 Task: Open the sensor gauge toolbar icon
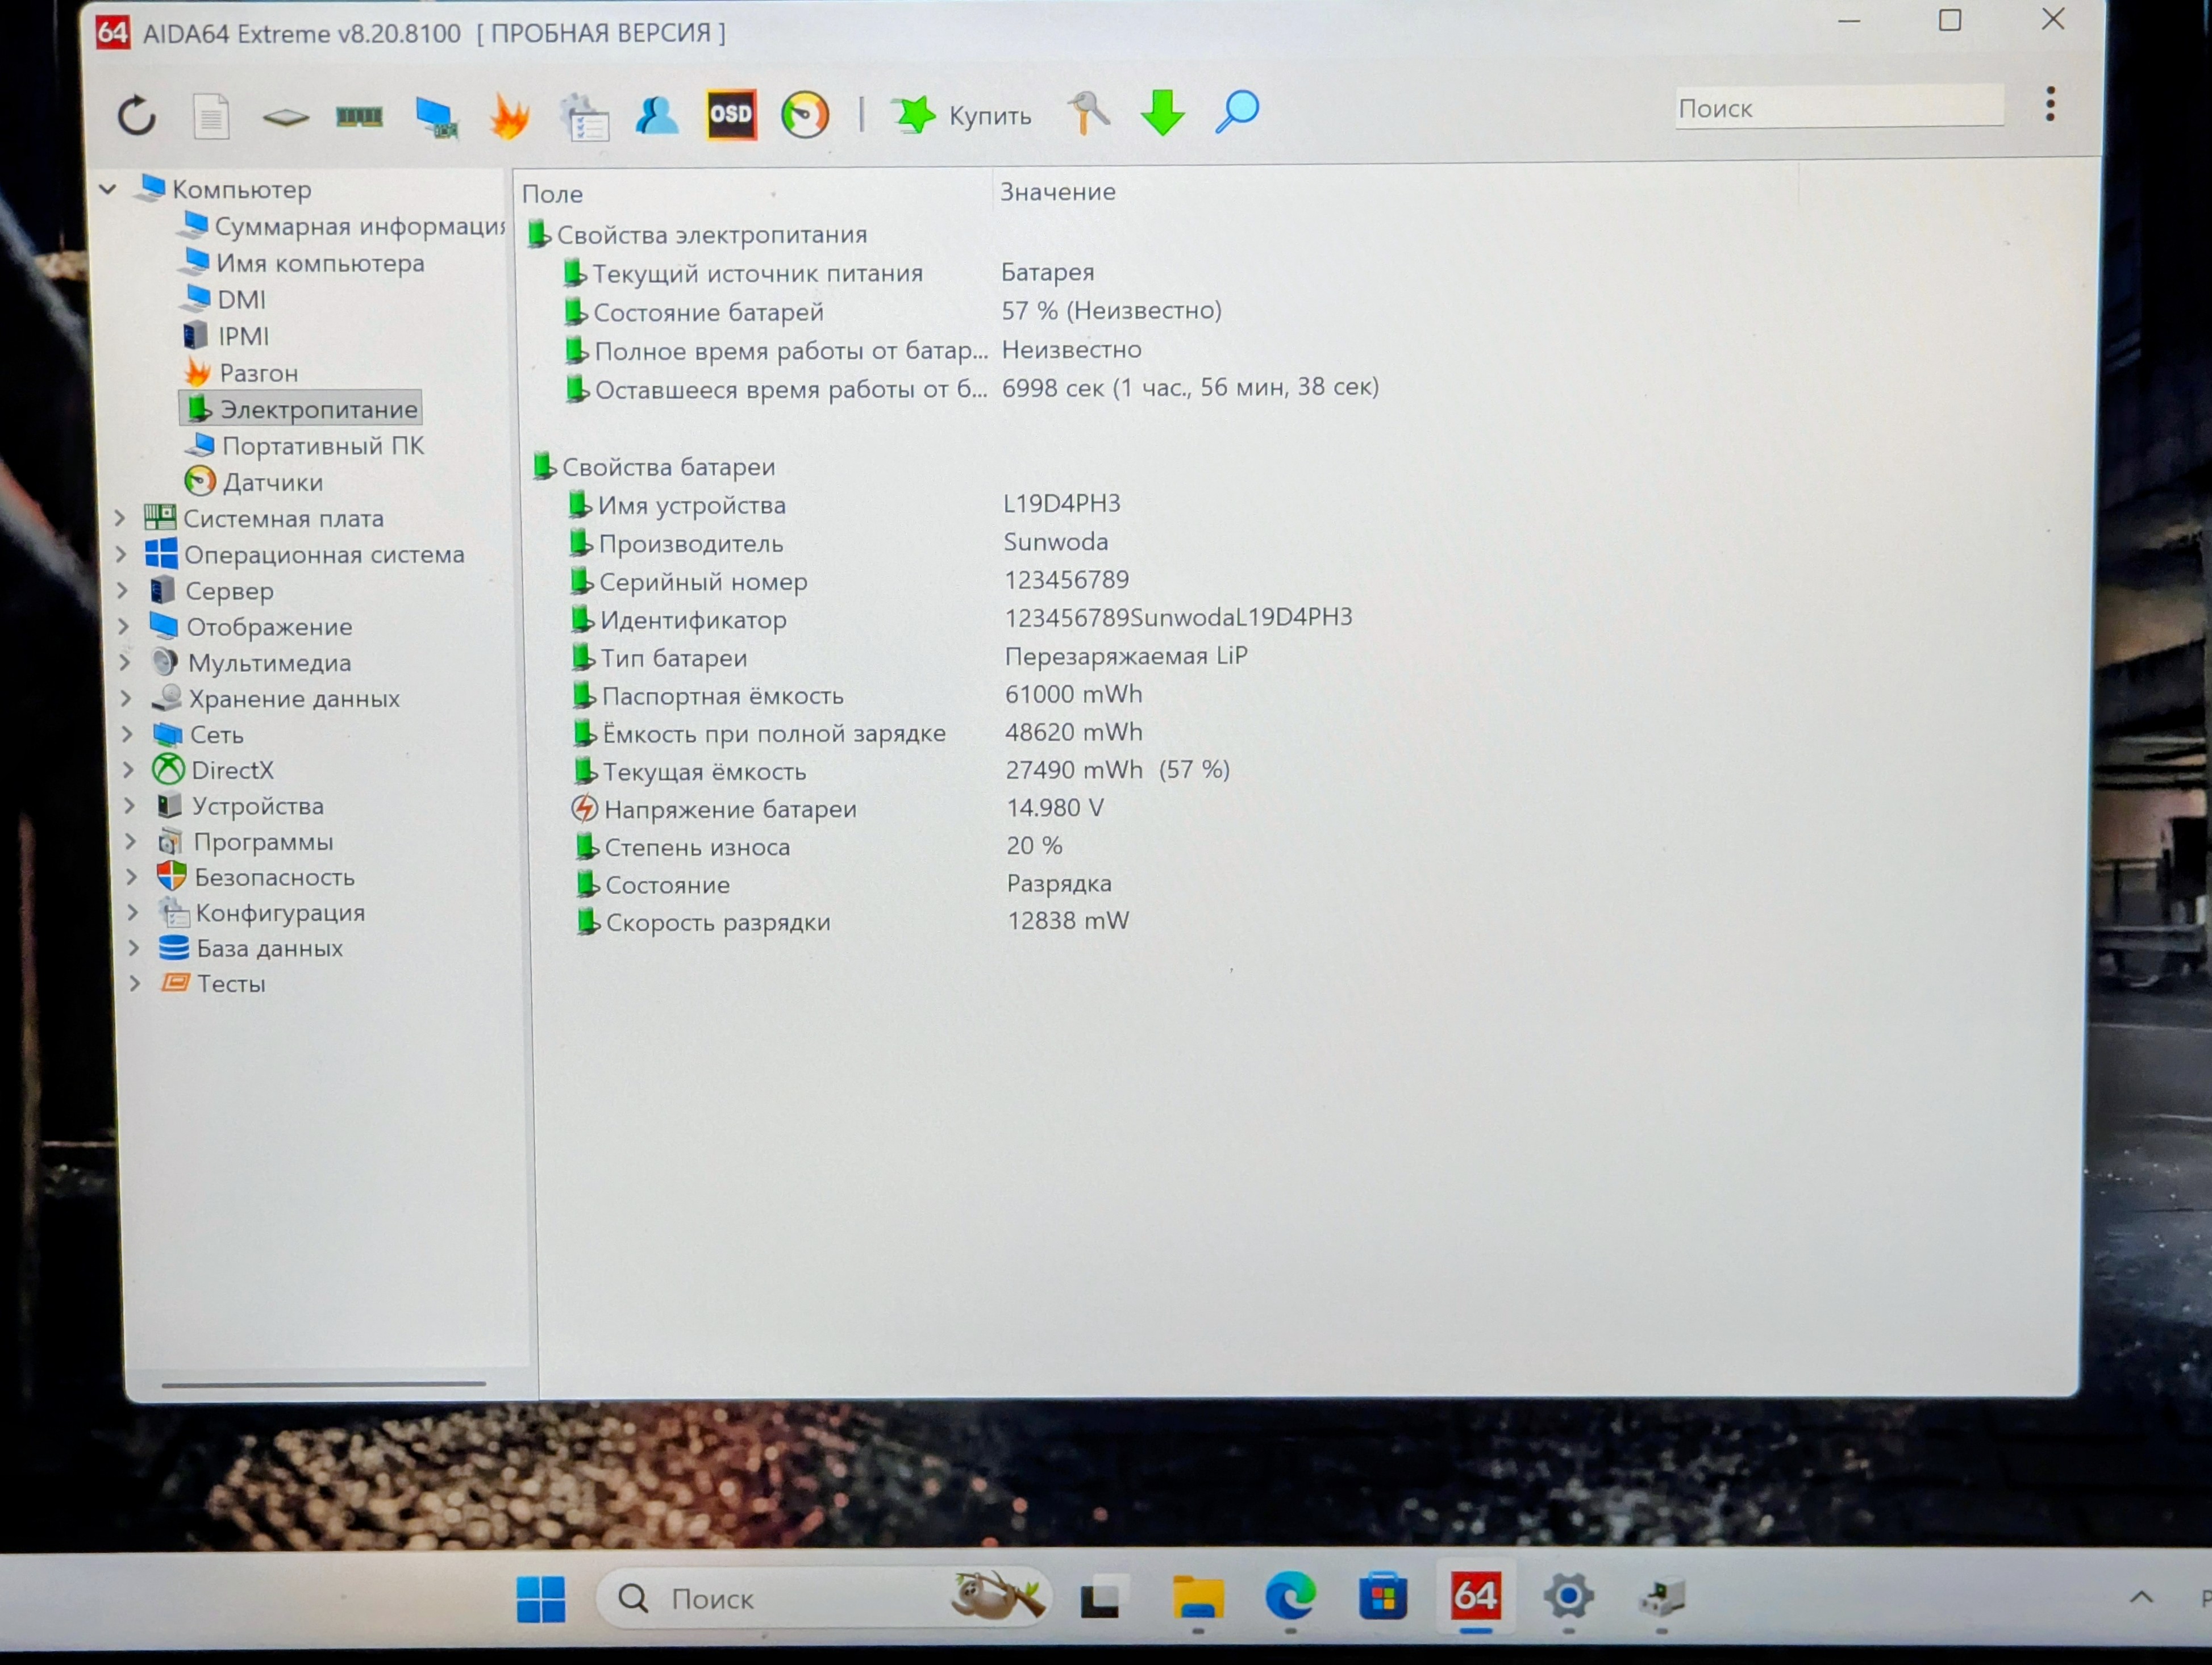pyautogui.click(x=805, y=114)
